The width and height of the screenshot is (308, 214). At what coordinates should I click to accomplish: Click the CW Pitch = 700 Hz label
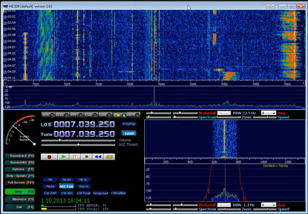[x=275, y=166]
